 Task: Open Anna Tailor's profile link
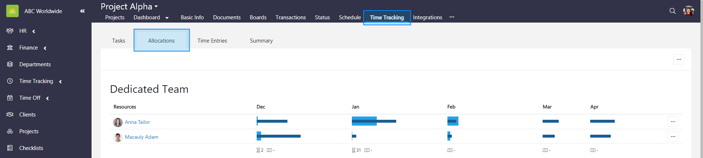(x=137, y=122)
